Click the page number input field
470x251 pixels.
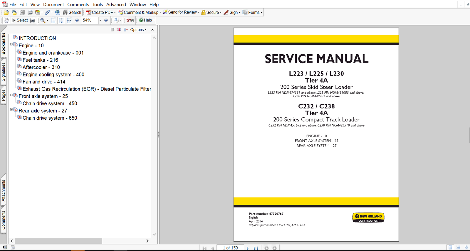(230, 248)
